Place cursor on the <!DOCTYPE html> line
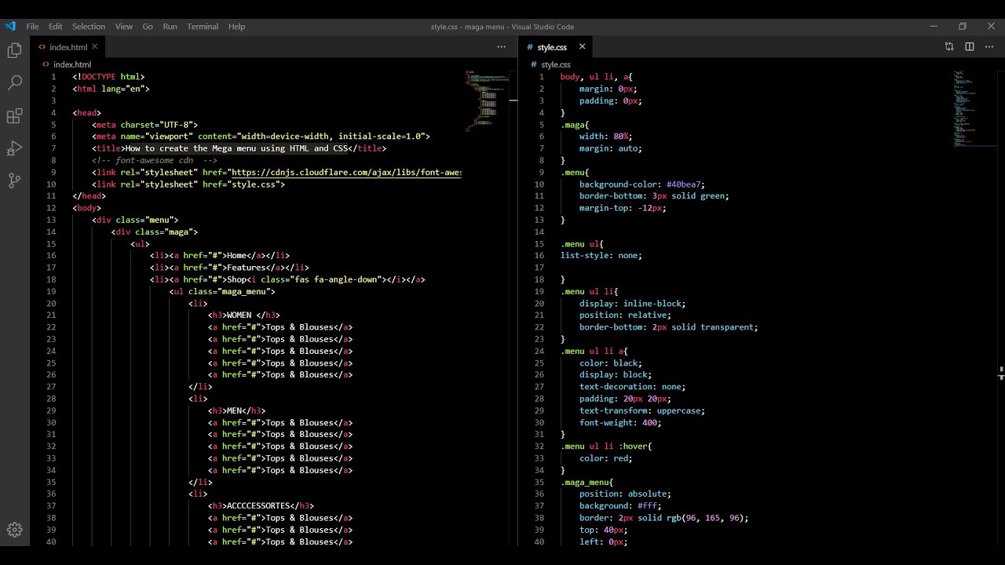This screenshot has height=565, width=1005. tap(108, 77)
